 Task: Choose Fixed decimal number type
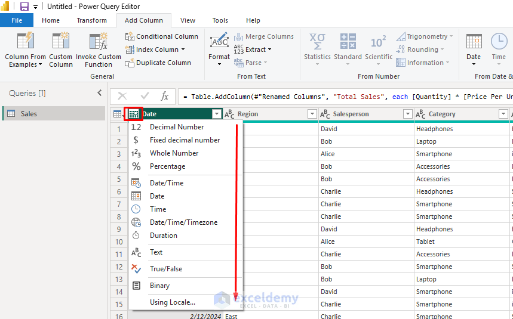pos(186,140)
